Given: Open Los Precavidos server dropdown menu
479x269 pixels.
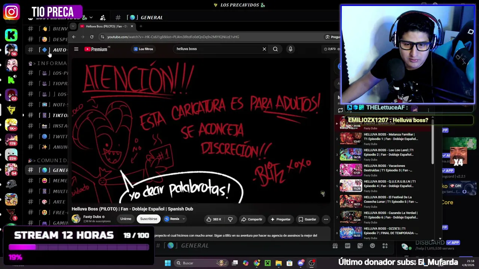Looking at the screenshot, I should [x=91, y=18].
